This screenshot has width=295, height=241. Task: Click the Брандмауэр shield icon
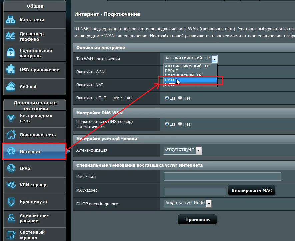[11, 201]
